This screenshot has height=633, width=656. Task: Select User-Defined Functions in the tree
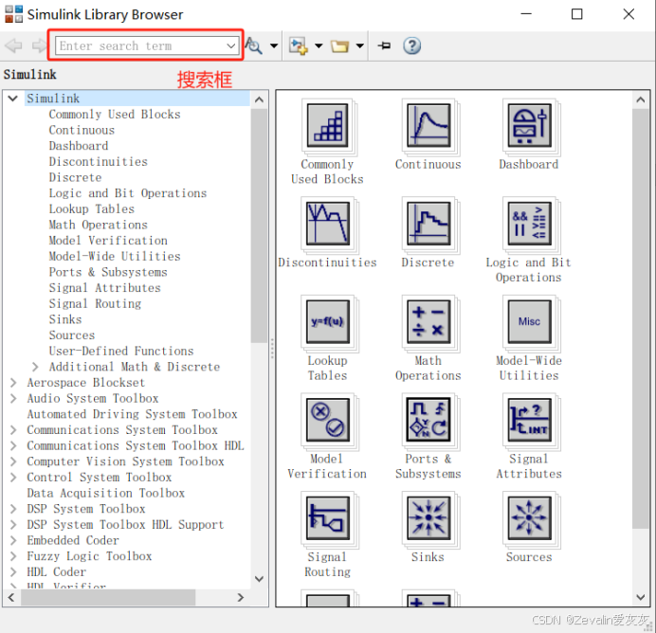121,352
